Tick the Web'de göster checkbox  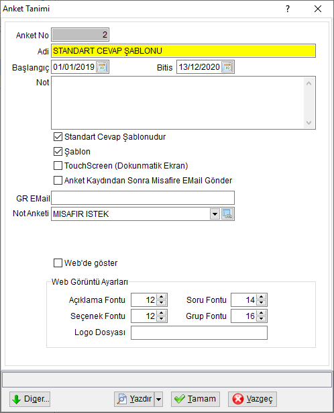58,263
